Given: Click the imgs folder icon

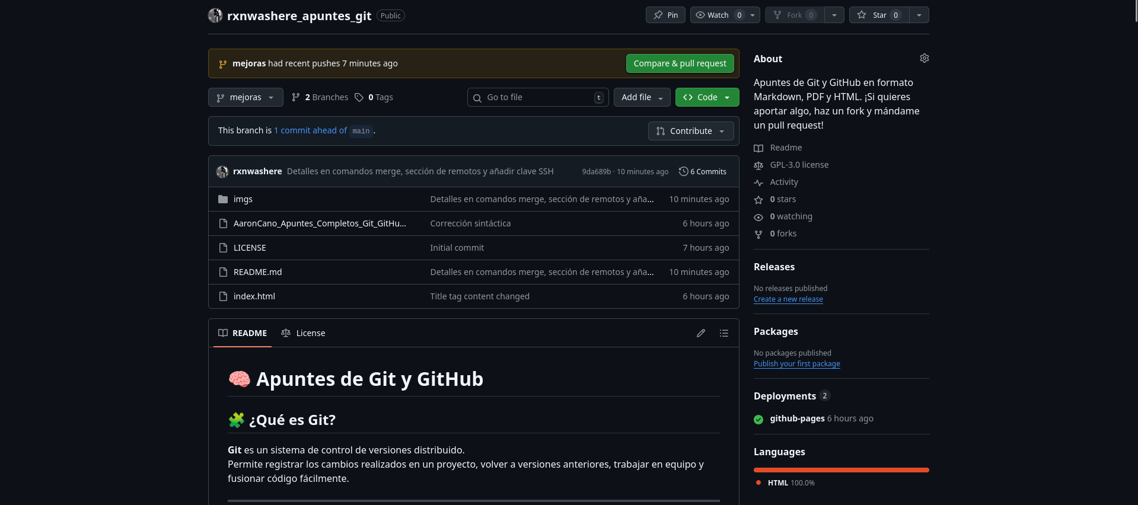Looking at the screenshot, I should [x=223, y=199].
